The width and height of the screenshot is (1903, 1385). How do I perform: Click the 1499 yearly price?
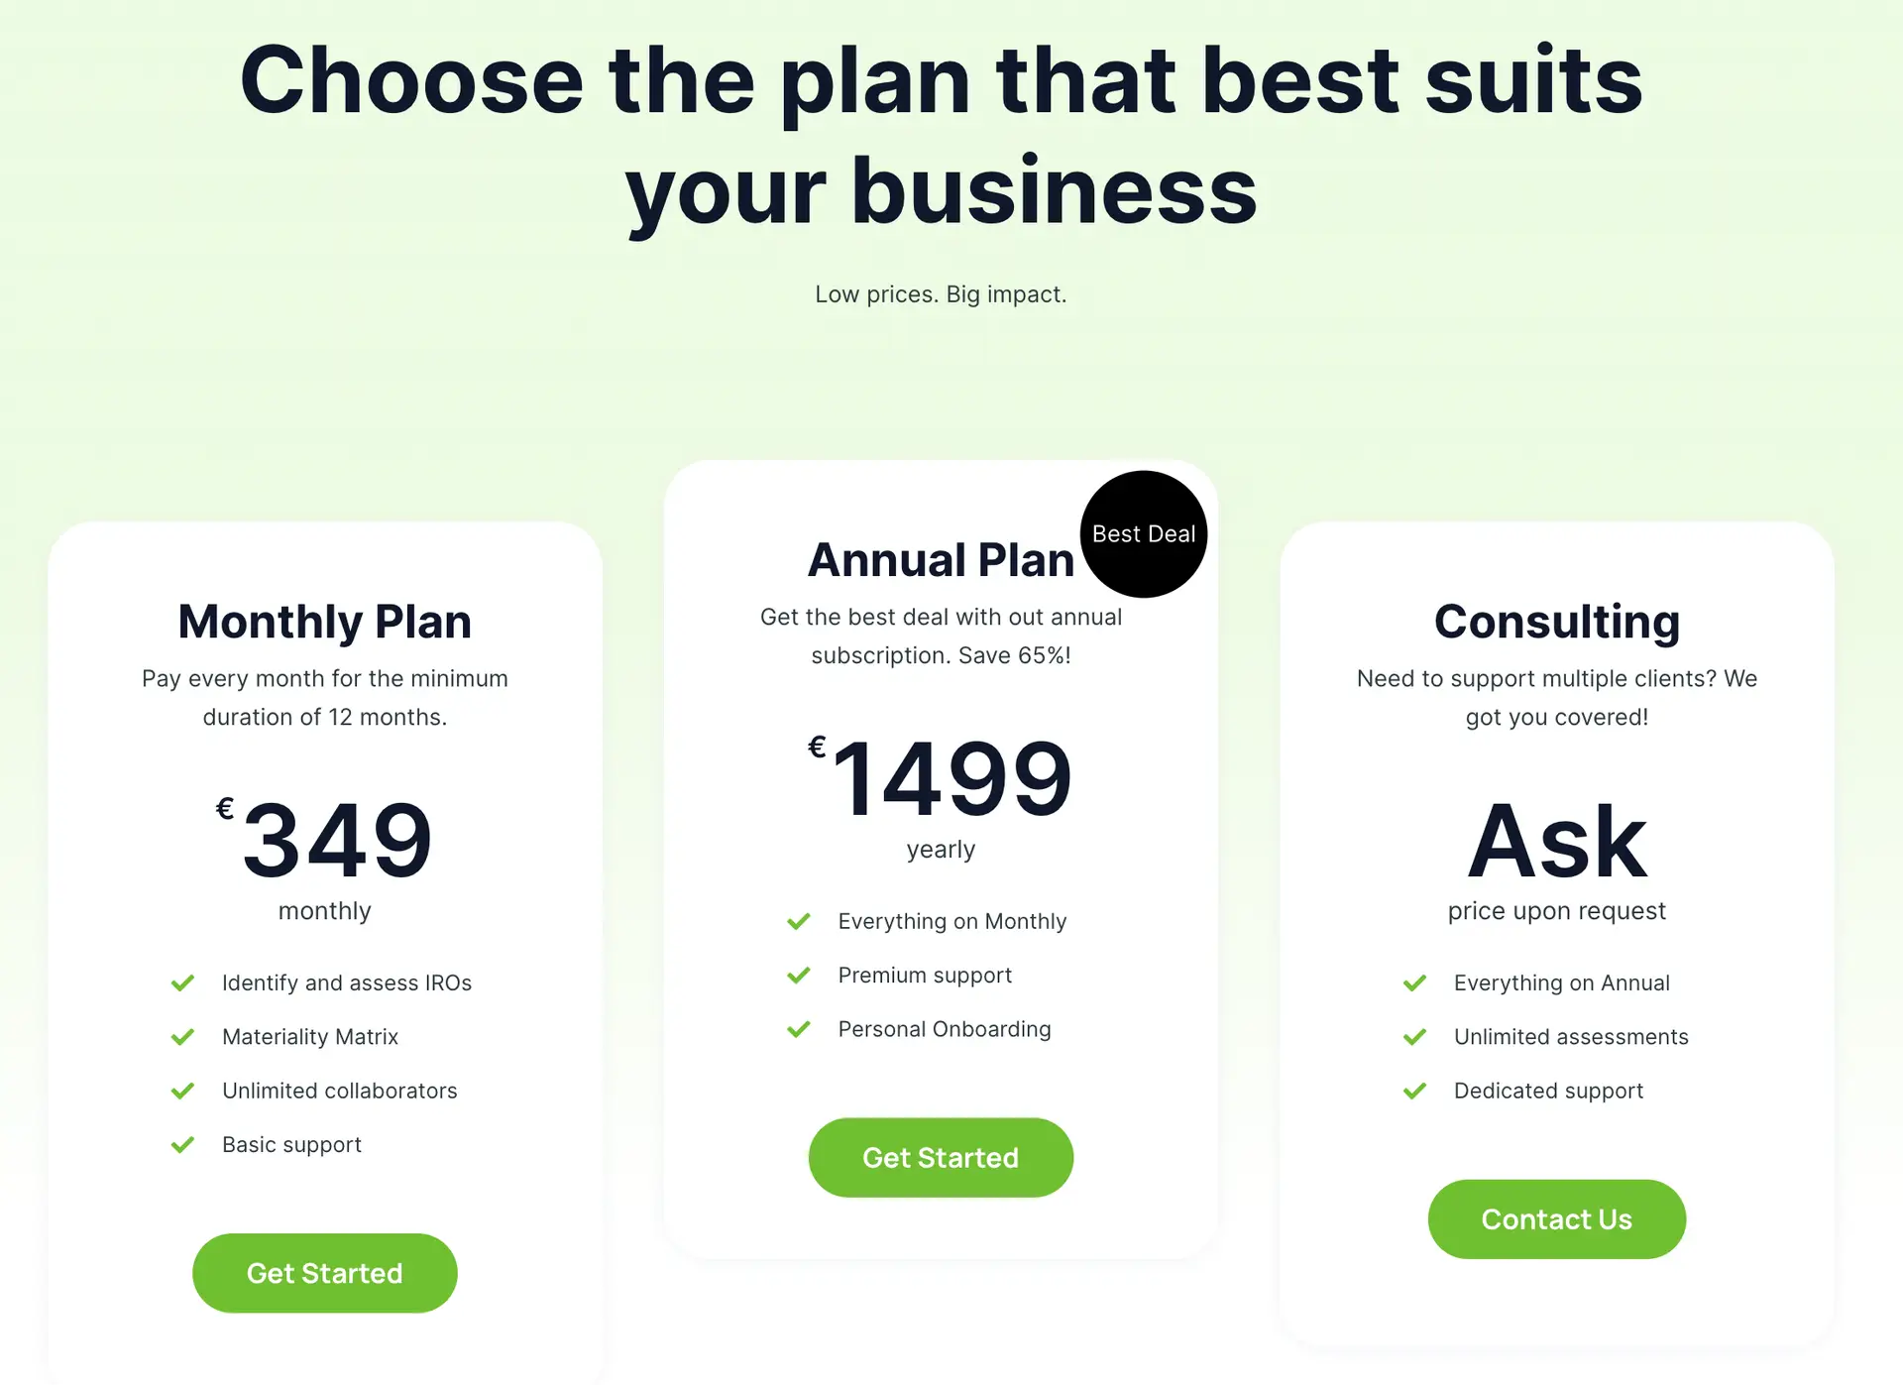[950, 780]
